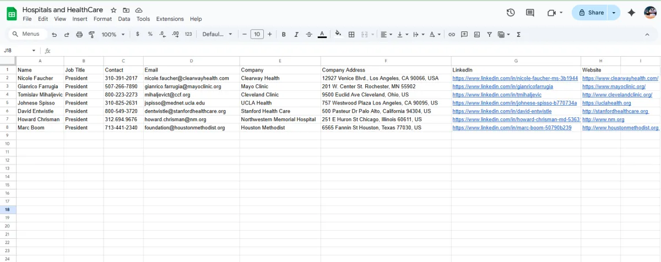Open the Insert menu

(80, 19)
